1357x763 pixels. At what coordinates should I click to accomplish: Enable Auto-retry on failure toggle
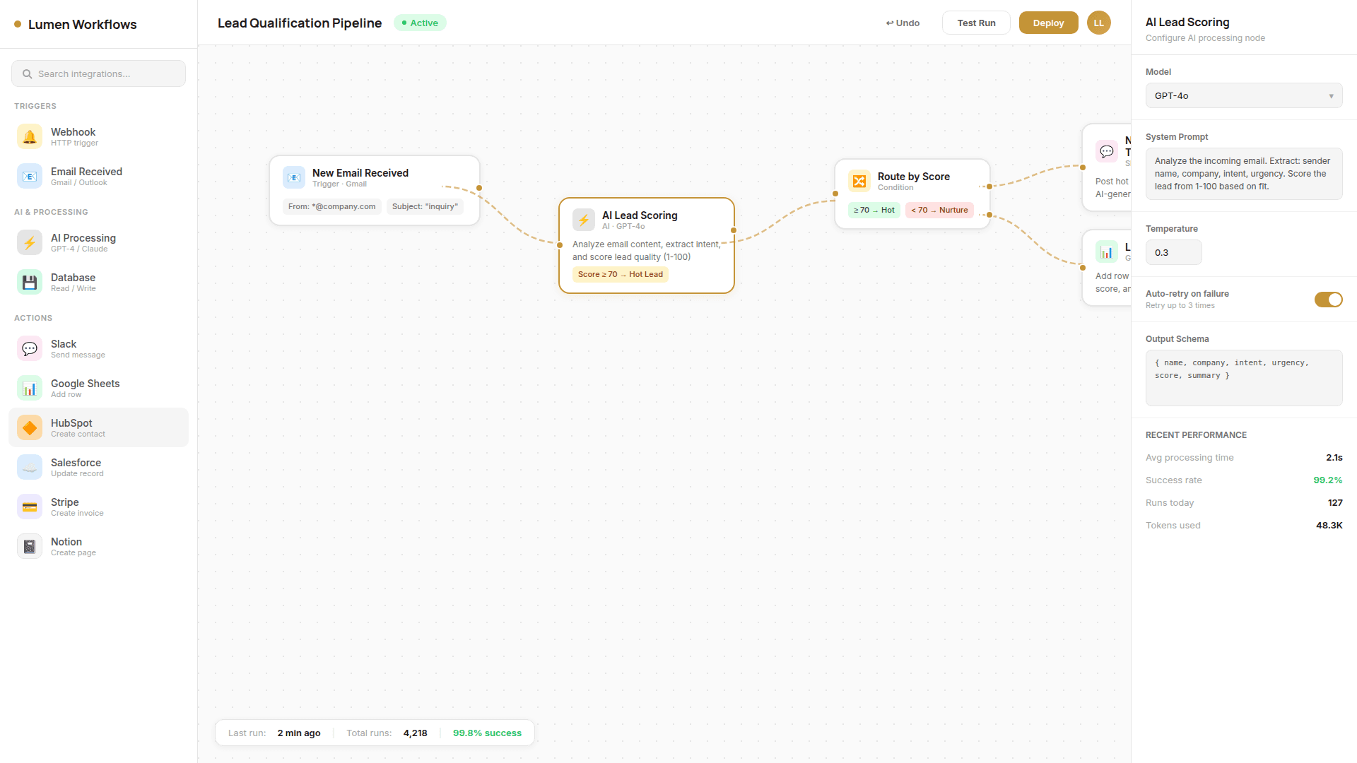point(1329,300)
